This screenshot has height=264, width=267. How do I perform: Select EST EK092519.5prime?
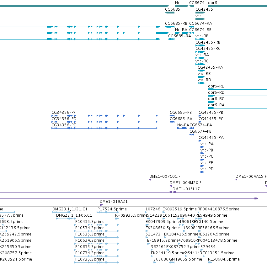179,209
